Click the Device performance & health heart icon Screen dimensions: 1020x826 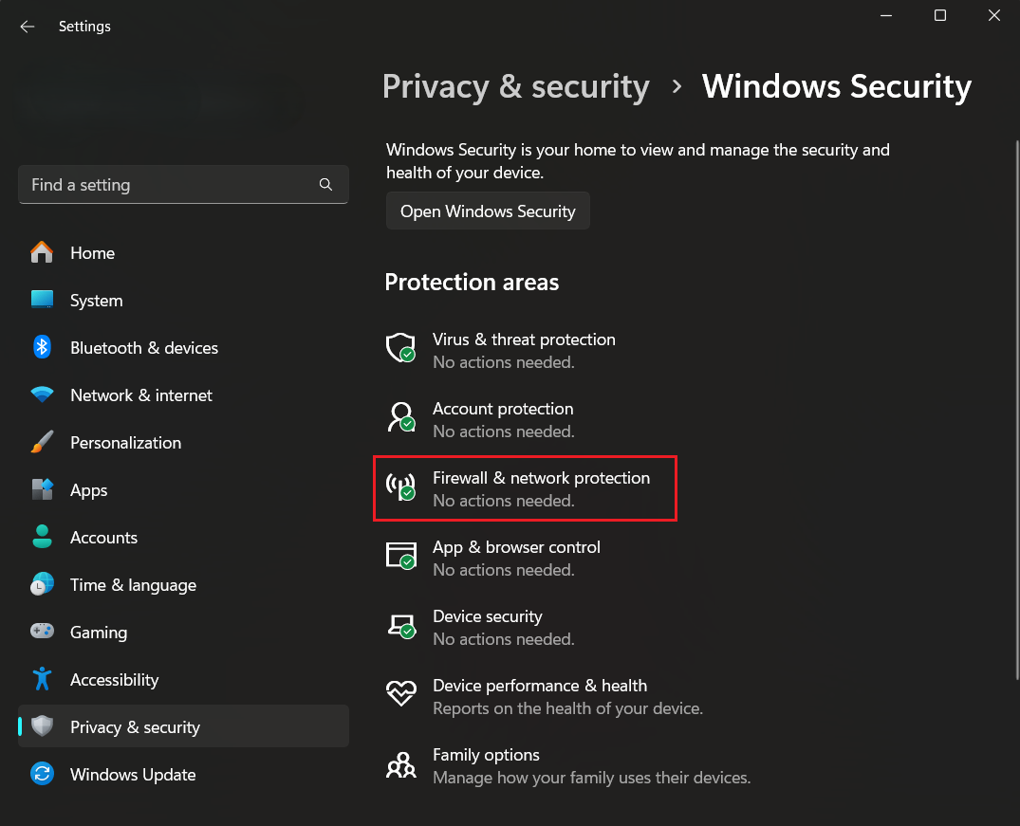(x=400, y=693)
